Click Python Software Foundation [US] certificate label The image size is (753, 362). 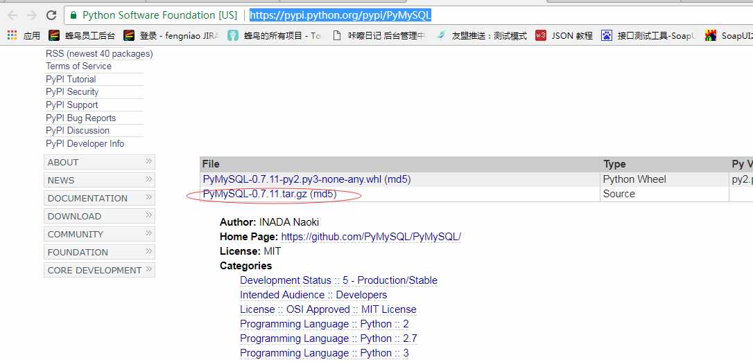click(x=160, y=15)
